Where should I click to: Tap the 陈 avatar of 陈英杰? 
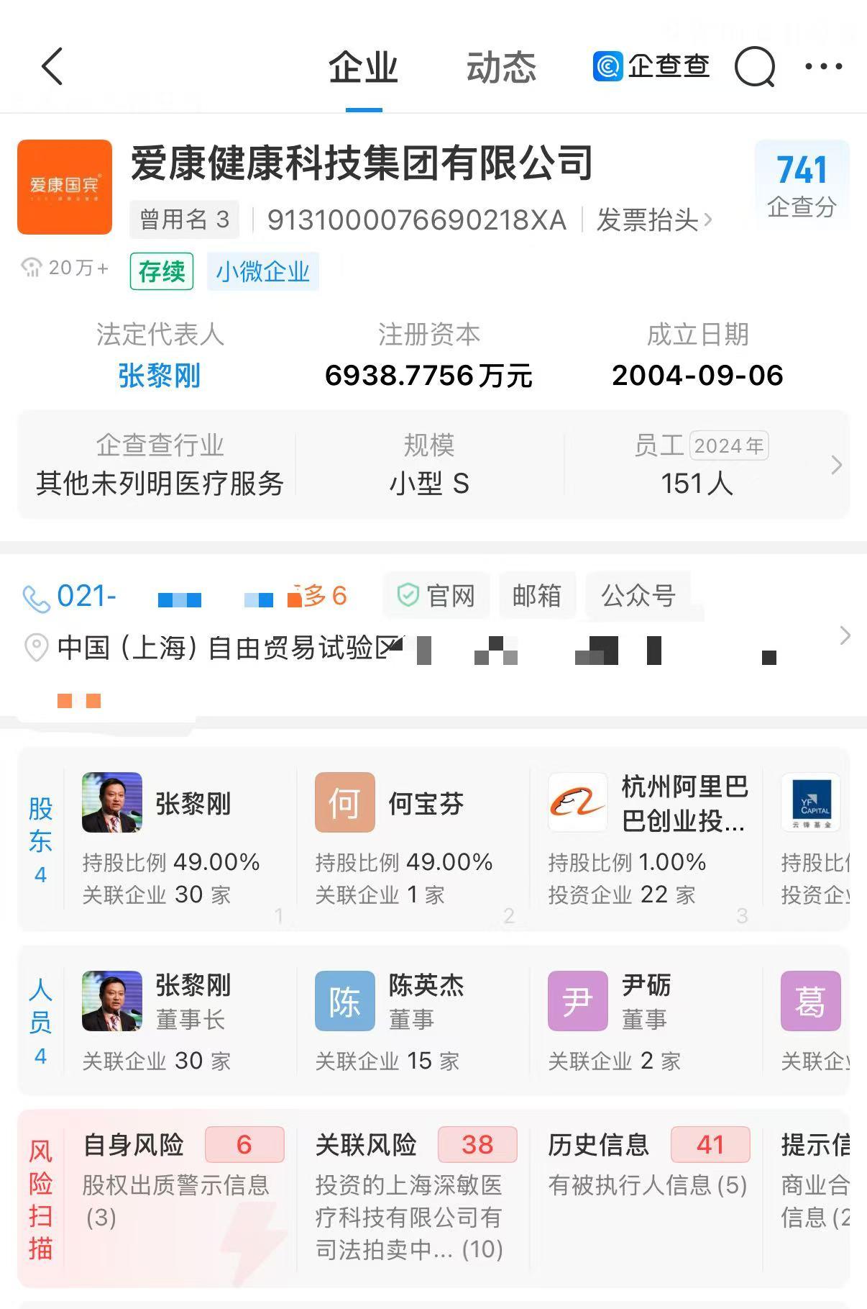(x=345, y=1001)
